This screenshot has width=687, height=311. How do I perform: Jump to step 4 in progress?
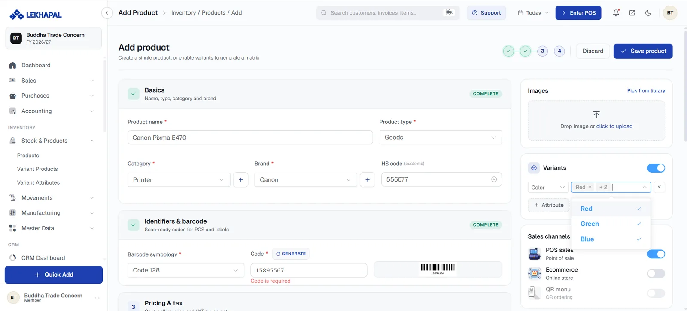[559, 51]
